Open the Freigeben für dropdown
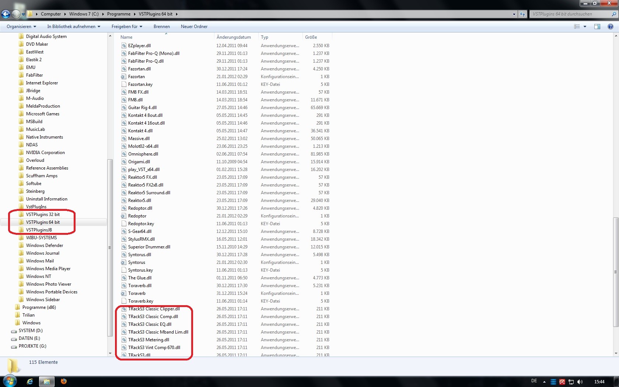The width and height of the screenshot is (619, 387). (127, 27)
